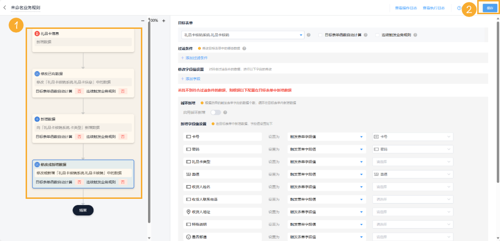This screenshot has width=500, height=241.
Task: Click the blue edit icon of 修改已有数据 node
Action: click(x=37, y=74)
